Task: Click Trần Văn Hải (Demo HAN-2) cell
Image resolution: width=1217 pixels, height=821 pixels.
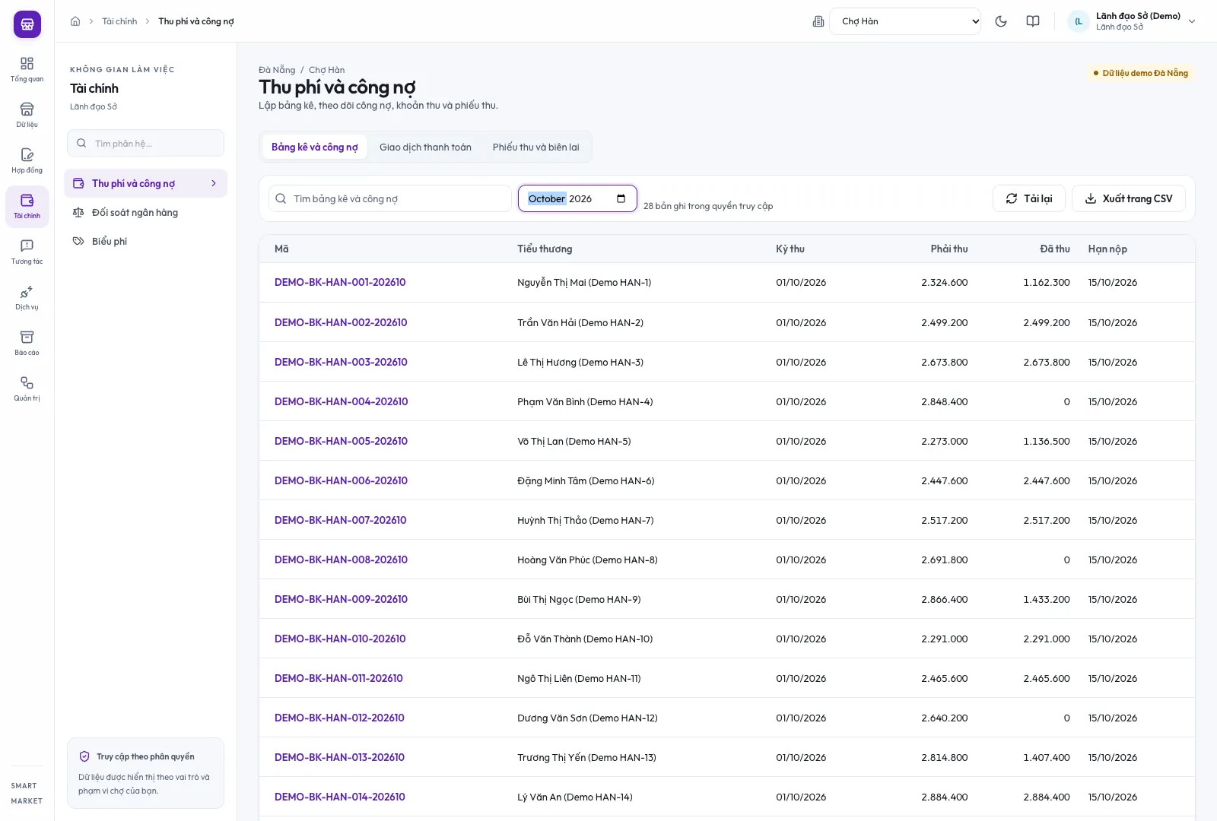Action: [580, 322]
